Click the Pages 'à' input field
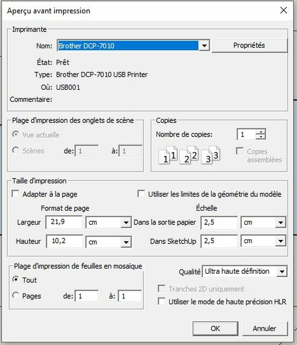 130,296
